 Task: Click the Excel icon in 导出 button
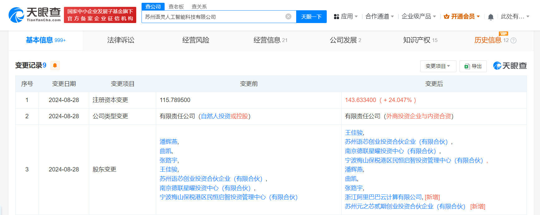(x=467, y=66)
